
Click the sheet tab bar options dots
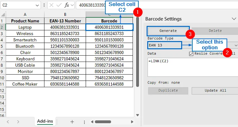point(84,122)
